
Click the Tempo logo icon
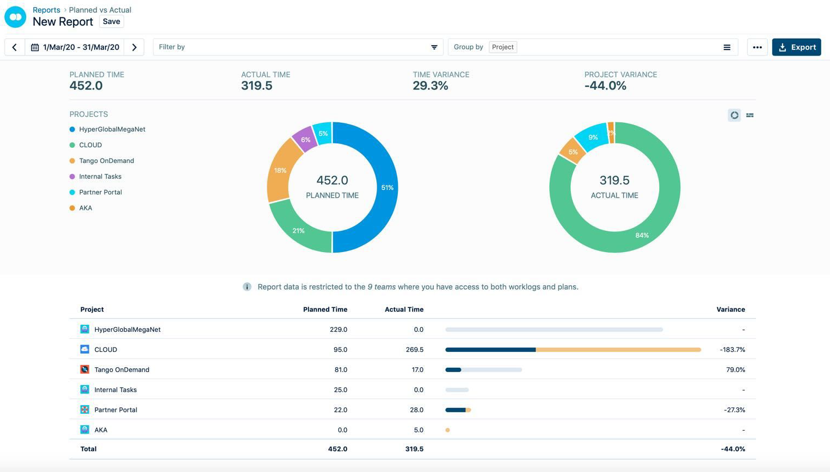pos(15,17)
